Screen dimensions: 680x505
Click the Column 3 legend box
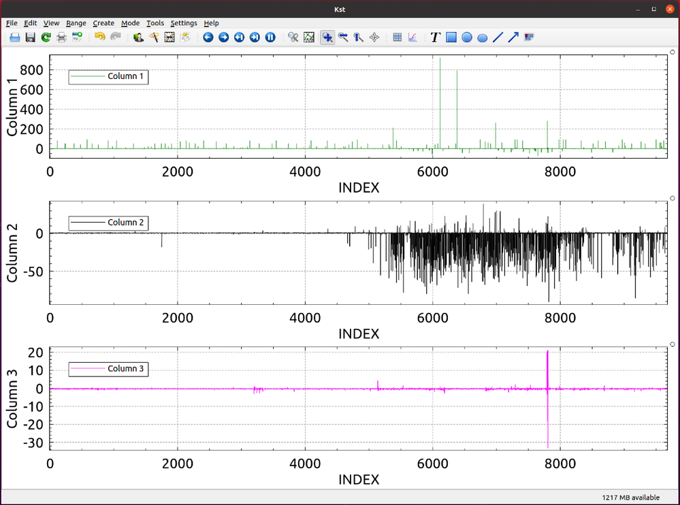point(108,369)
